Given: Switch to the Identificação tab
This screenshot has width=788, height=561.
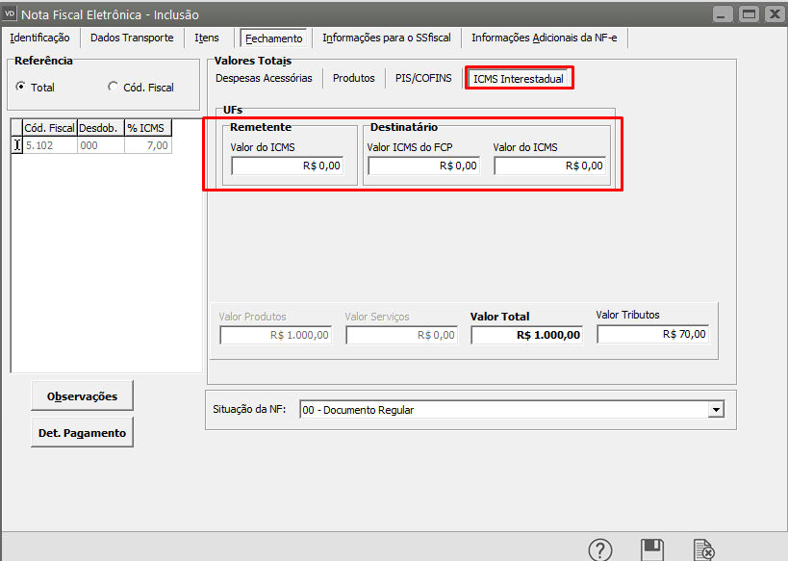Looking at the screenshot, I should tap(39, 38).
